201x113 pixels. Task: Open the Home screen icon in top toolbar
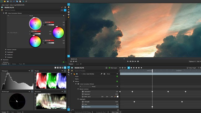click(2, 2)
